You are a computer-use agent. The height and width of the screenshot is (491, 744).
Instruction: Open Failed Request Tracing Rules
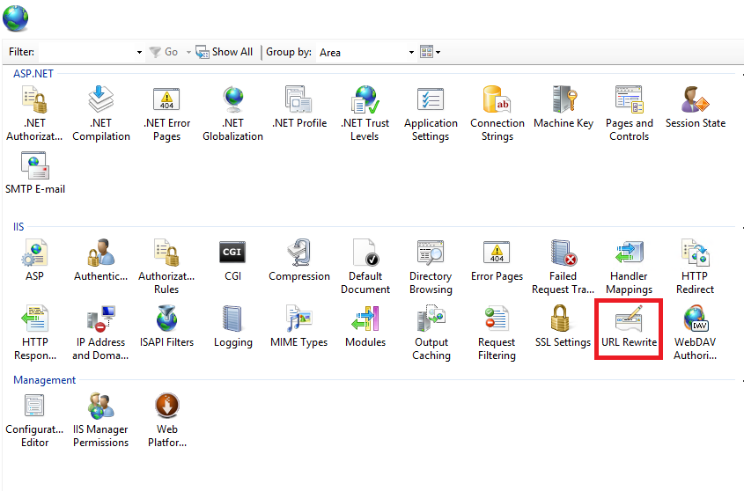(x=564, y=267)
